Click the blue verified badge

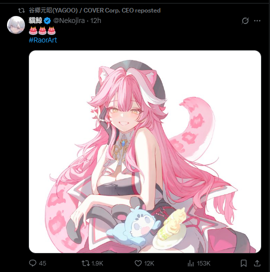coord(47,21)
